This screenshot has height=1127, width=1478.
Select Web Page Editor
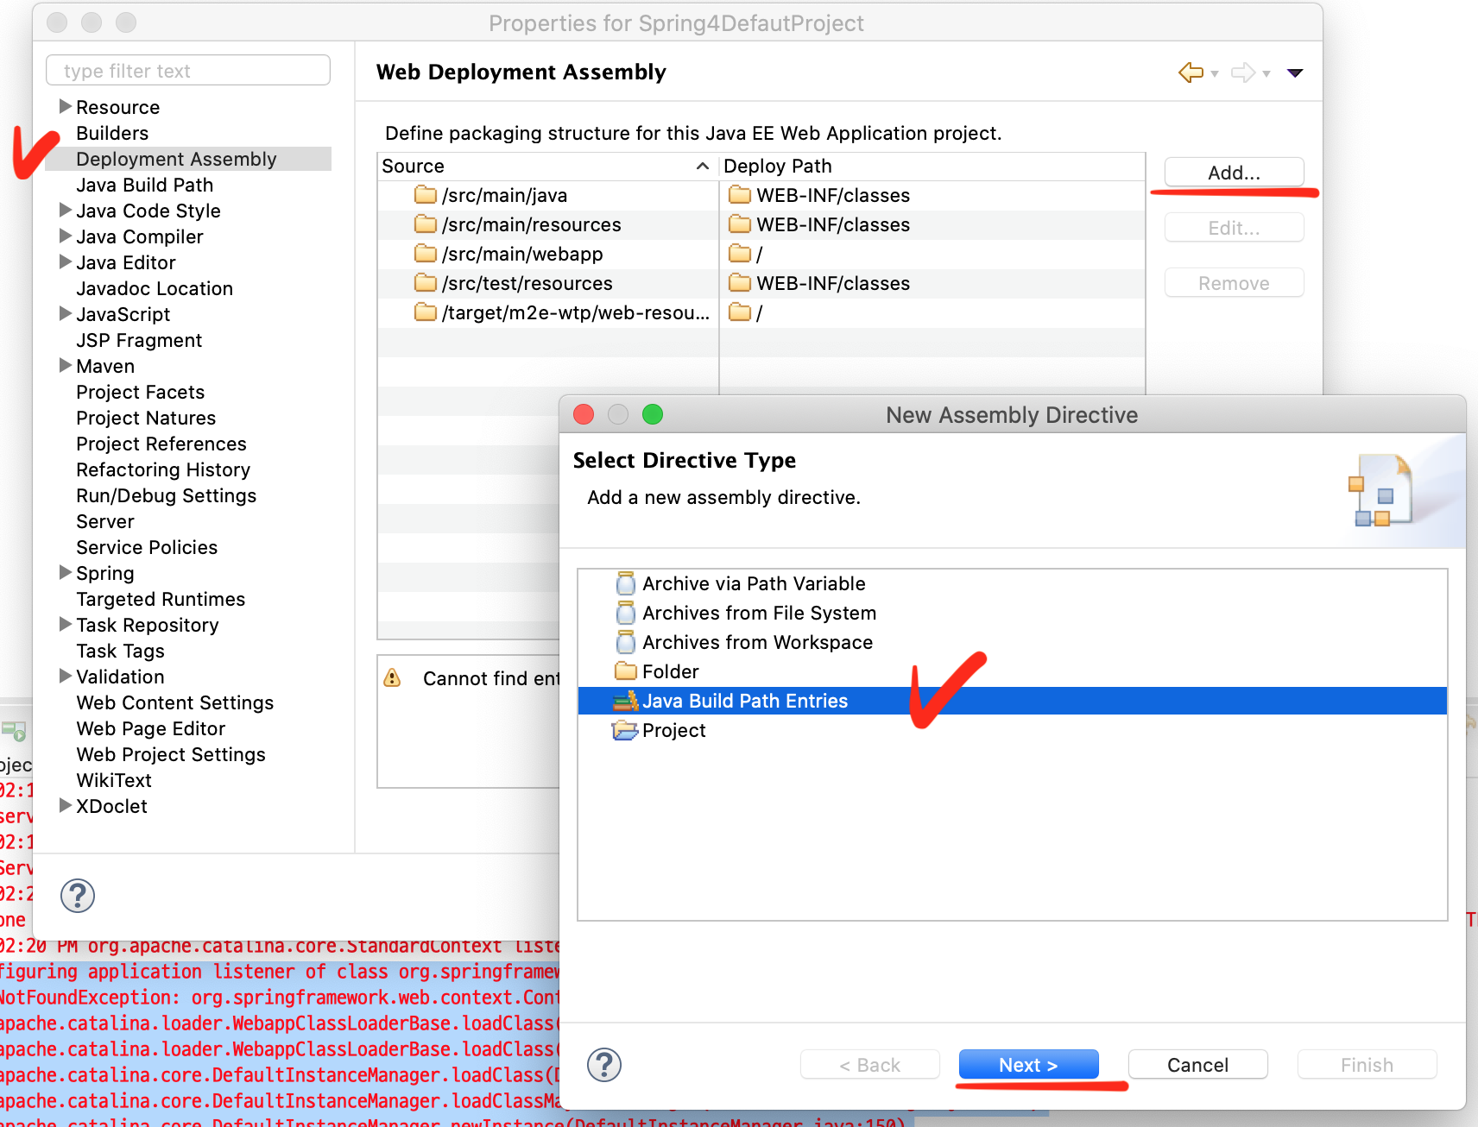151,728
